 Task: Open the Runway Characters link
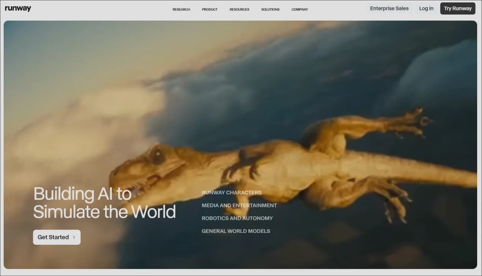232,193
